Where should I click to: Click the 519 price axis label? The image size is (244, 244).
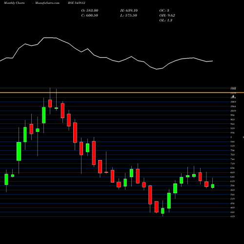click(x=233, y=199)
